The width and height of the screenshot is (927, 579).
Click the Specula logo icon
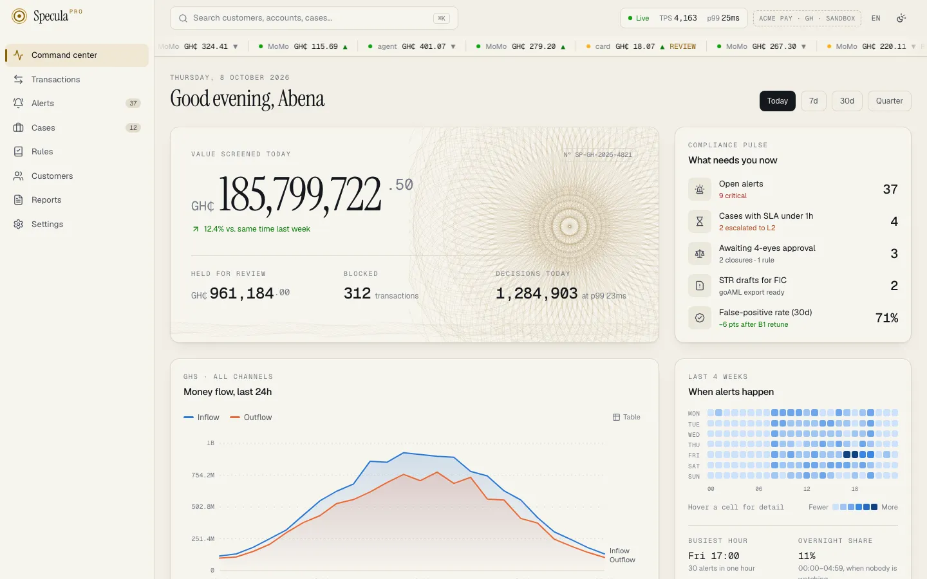[x=19, y=16]
